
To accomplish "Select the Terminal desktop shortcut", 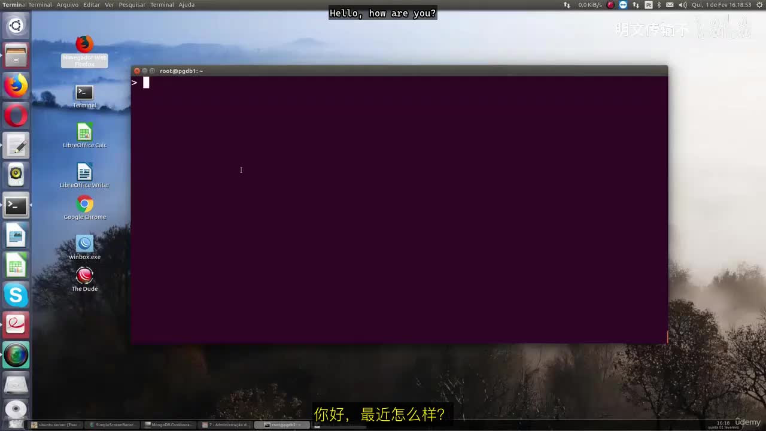I will [84, 96].
